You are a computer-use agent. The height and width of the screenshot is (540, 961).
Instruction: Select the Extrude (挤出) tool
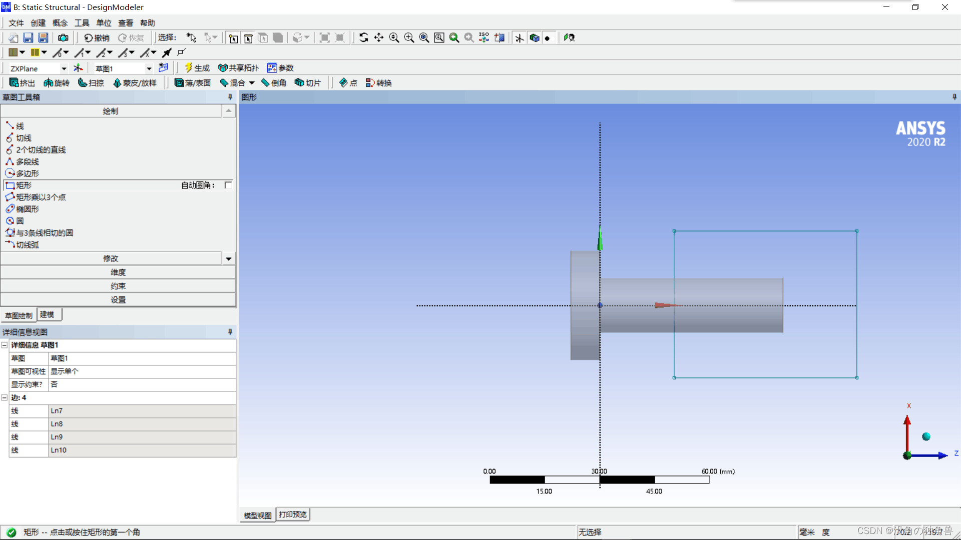[x=22, y=83]
